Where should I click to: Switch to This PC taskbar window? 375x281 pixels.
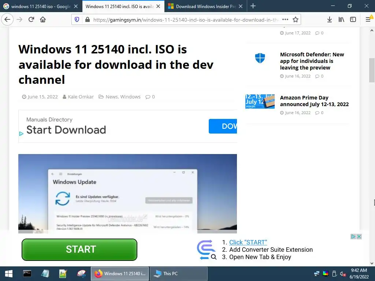coord(179,274)
